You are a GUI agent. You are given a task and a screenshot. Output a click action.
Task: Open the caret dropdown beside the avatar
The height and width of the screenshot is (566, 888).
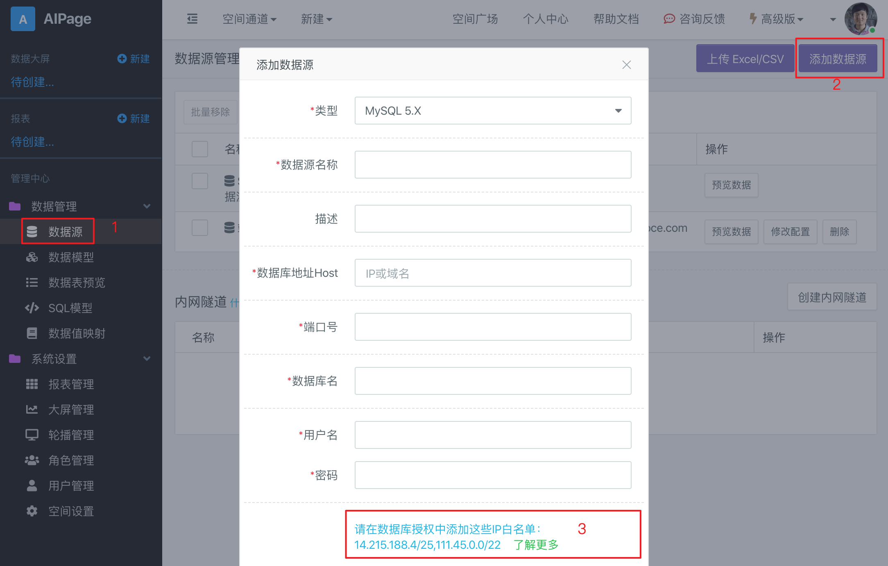tap(833, 19)
